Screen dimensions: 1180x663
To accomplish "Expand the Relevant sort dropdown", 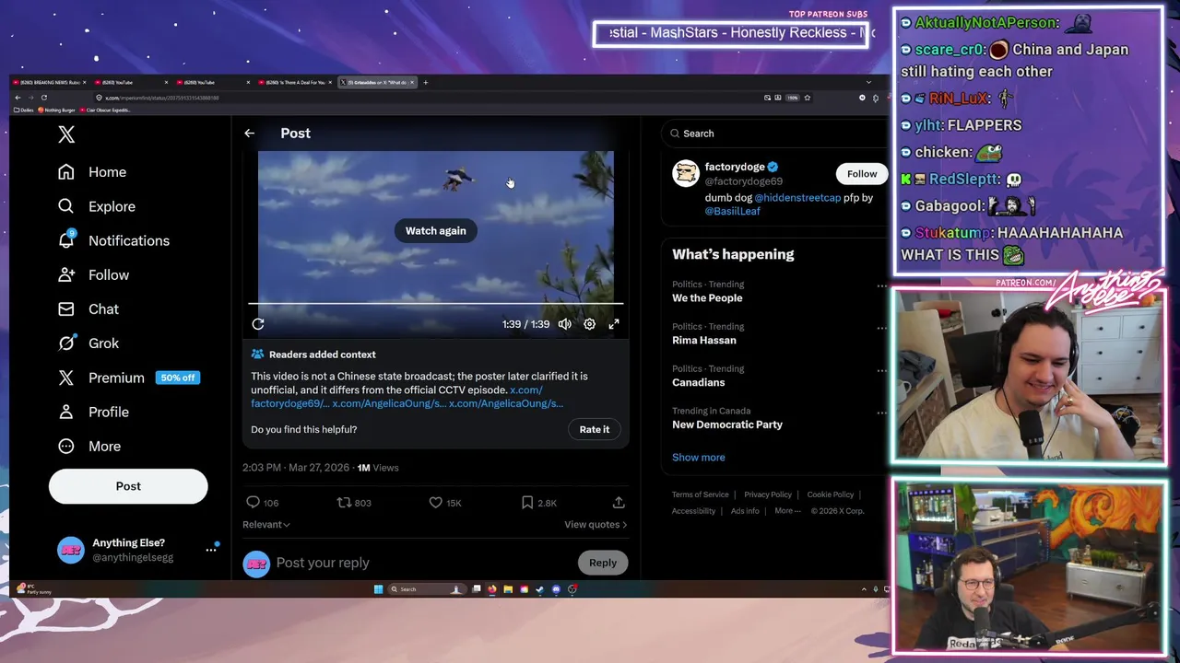I will 266,524.
